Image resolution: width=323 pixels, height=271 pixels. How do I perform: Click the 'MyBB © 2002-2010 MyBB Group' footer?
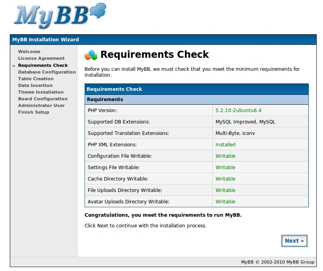pos(277,262)
